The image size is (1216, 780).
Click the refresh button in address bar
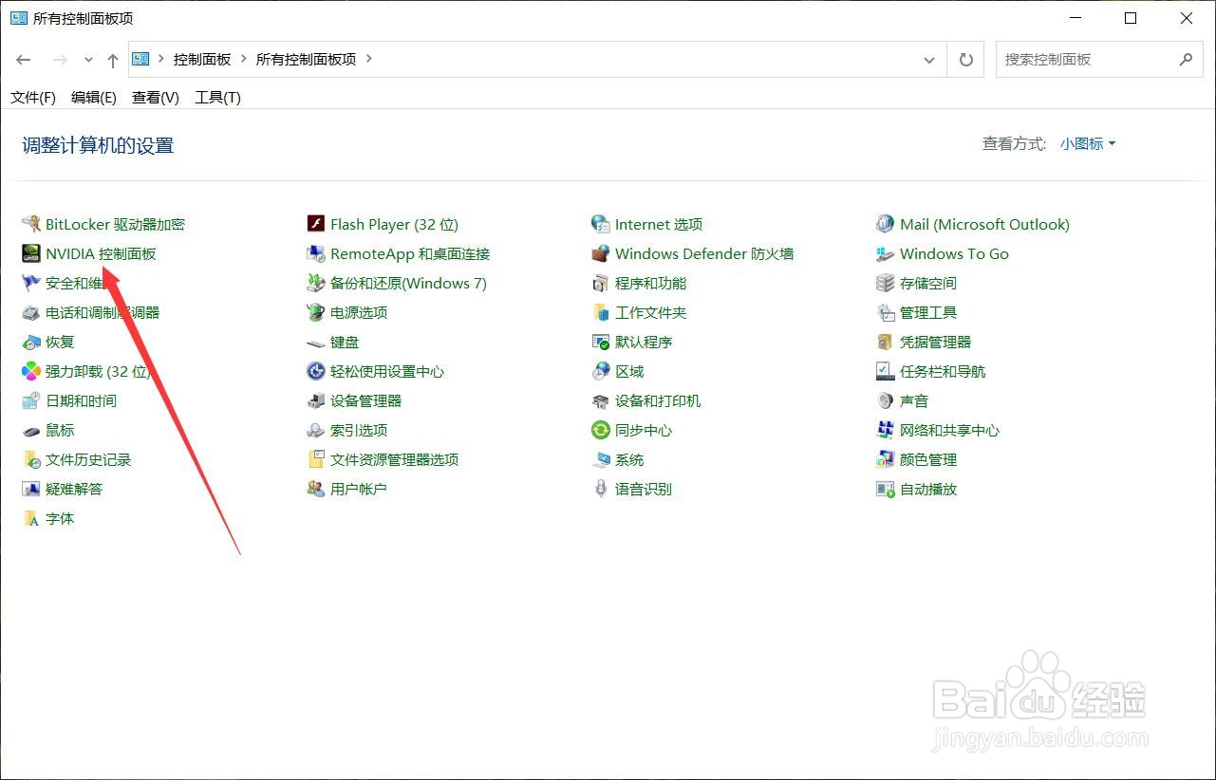point(965,59)
